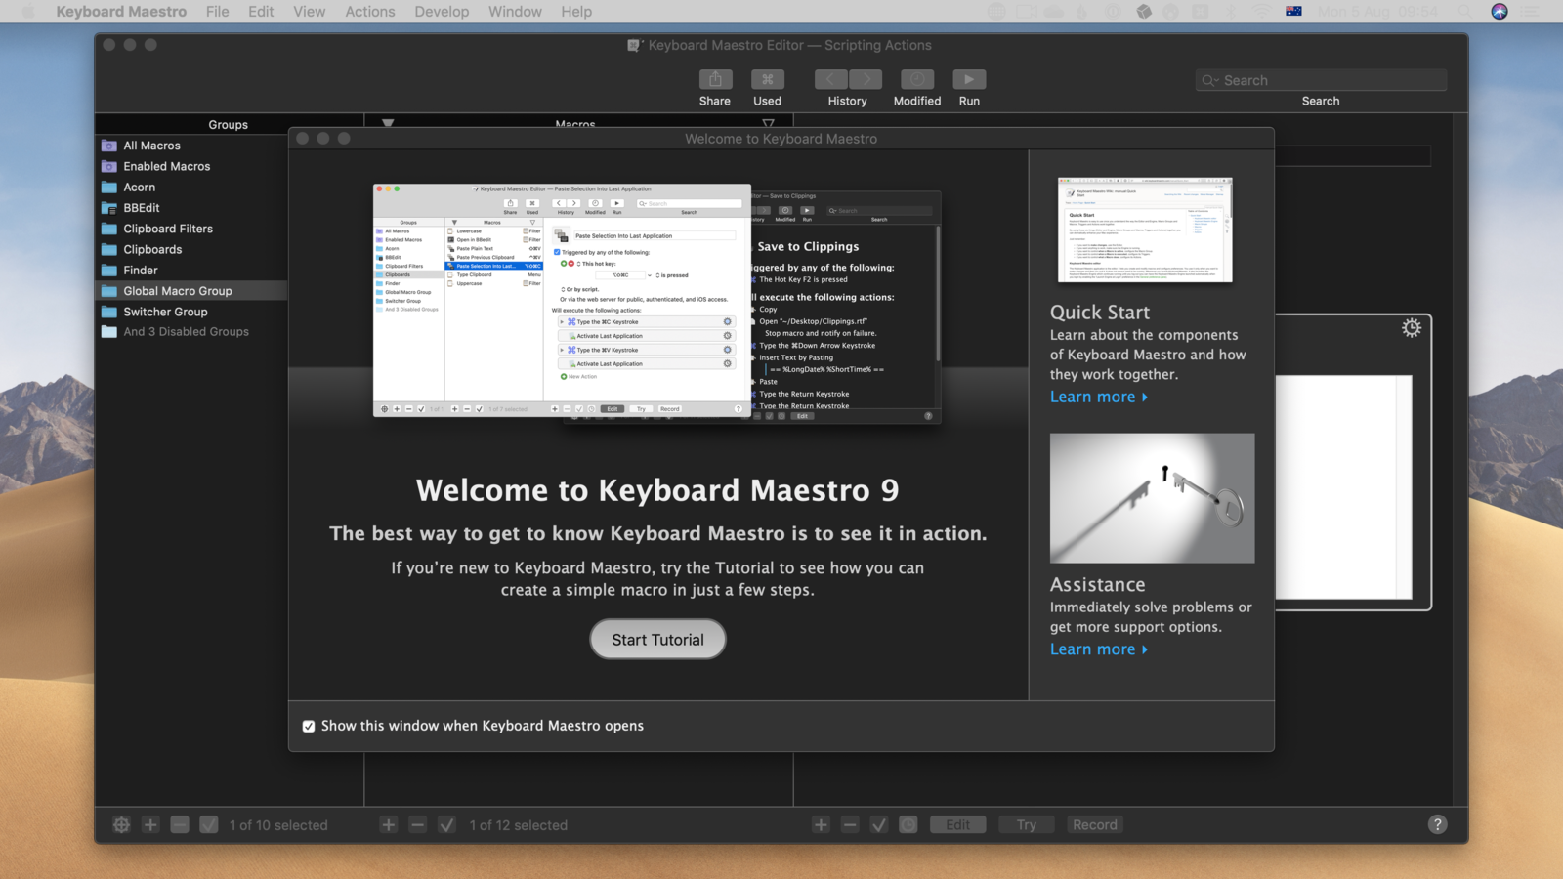Click the Share toolbar icon
Image resolution: width=1563 pixels, height=879 pixels.
715,80
